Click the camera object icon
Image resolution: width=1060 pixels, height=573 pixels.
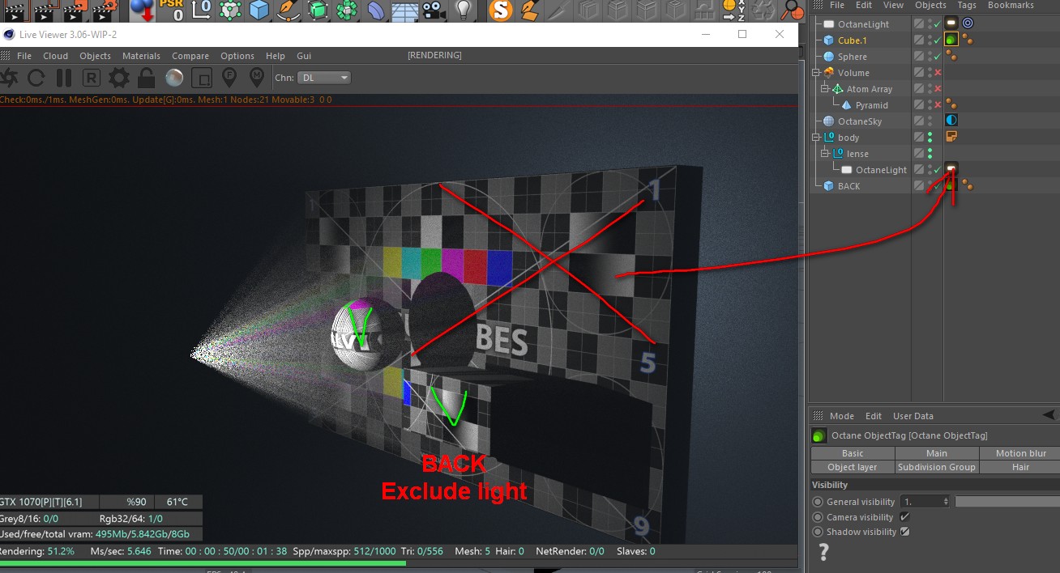(434, 10)
